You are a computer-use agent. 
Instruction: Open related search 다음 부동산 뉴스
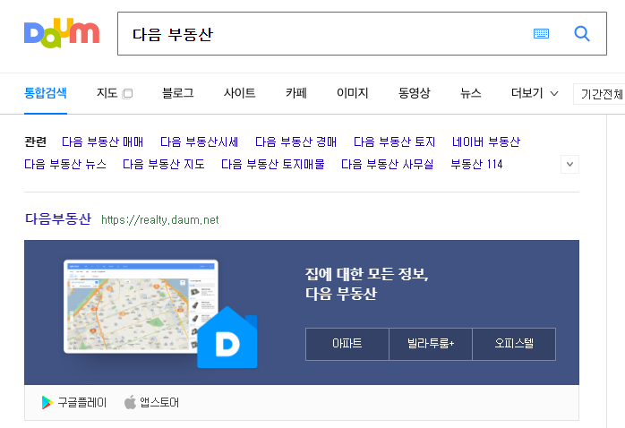pos(65,164)
